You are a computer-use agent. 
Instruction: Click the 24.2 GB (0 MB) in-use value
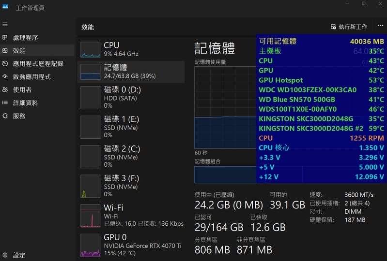pyautogui.click(x=229, y=205)
